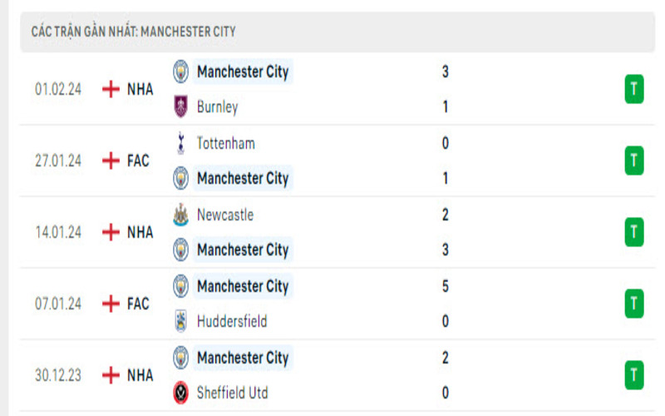This screenshot has height=416, width=665.
Task: Click green T result badge for Tottenham match
Action: [634, 161]
